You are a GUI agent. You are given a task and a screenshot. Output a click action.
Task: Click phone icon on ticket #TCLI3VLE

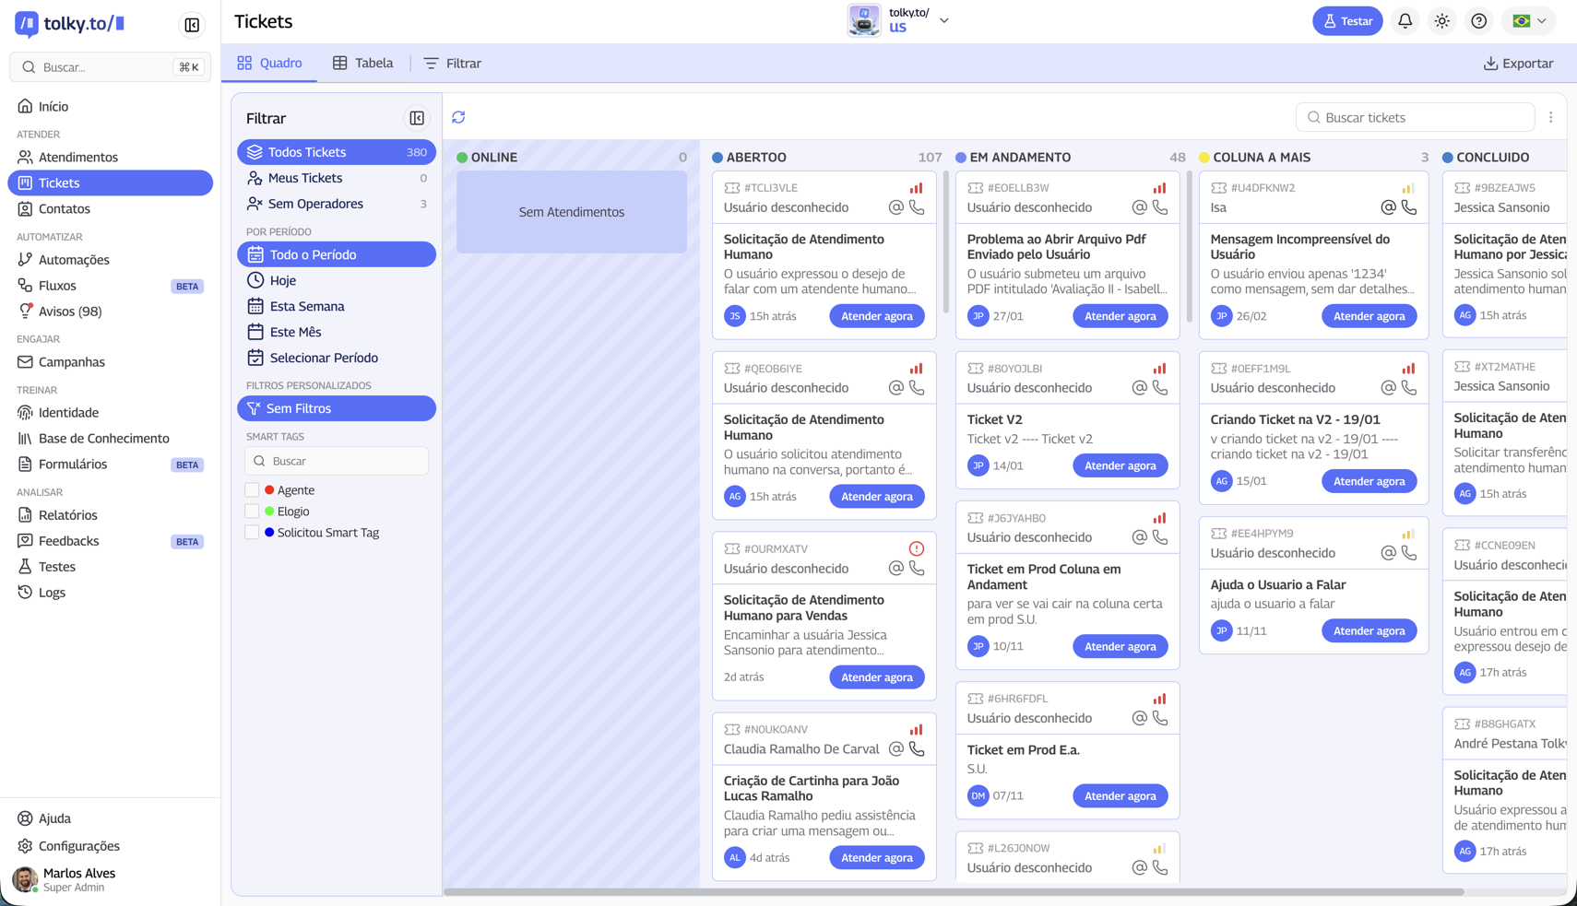917,208
